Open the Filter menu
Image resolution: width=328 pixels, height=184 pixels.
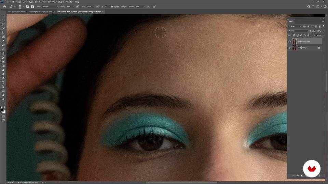point(44,2)
